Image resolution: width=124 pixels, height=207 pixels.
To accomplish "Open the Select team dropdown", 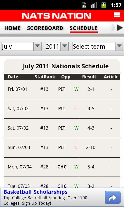I will pos(97,47).
